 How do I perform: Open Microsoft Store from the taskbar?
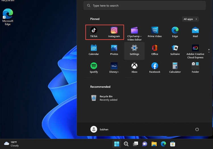172,144
